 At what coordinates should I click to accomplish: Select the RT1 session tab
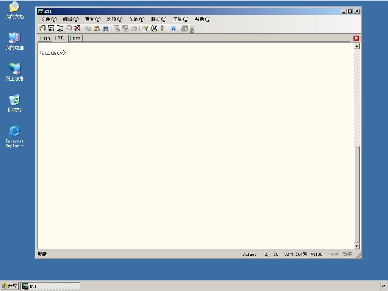pyautogui.click(x=60, y=38)
